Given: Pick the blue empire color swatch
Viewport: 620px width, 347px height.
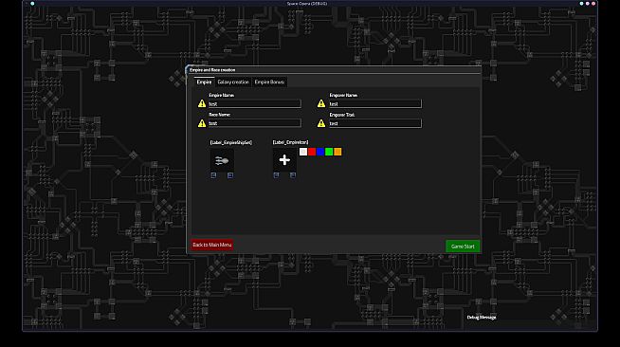Looking at the screenshot, I should click(x=320, y=152).
